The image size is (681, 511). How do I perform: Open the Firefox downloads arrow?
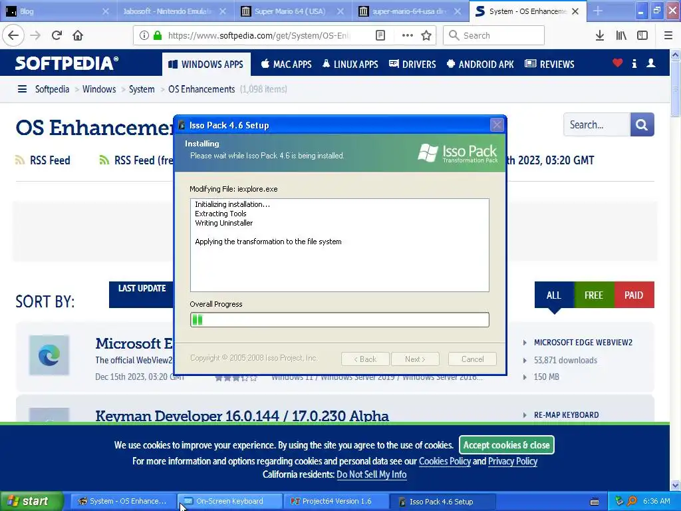coord(600,35)
